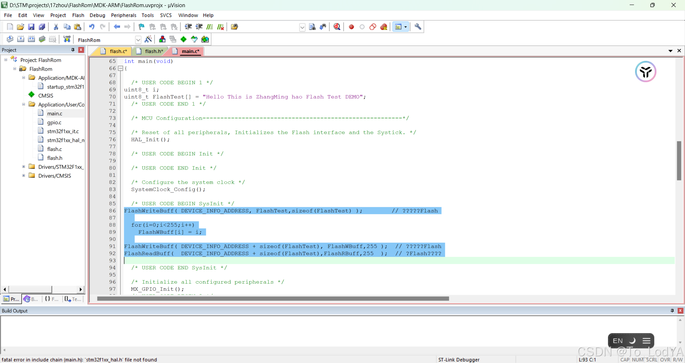Collapse the Application/MDK-ARM group

click(24, 78)
